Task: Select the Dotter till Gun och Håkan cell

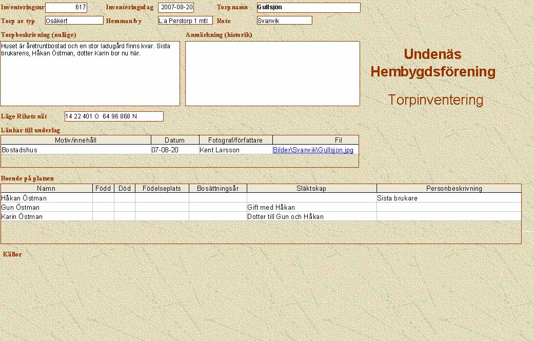Action: point(311,216)
